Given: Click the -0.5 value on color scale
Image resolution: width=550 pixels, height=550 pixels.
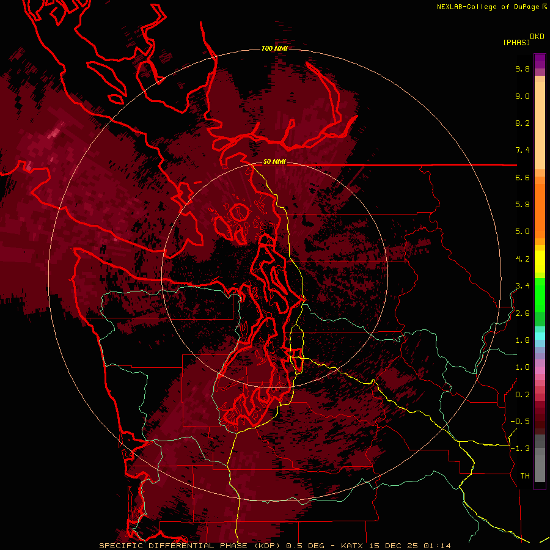Looking at the screenshot, I should click(520, 422).
